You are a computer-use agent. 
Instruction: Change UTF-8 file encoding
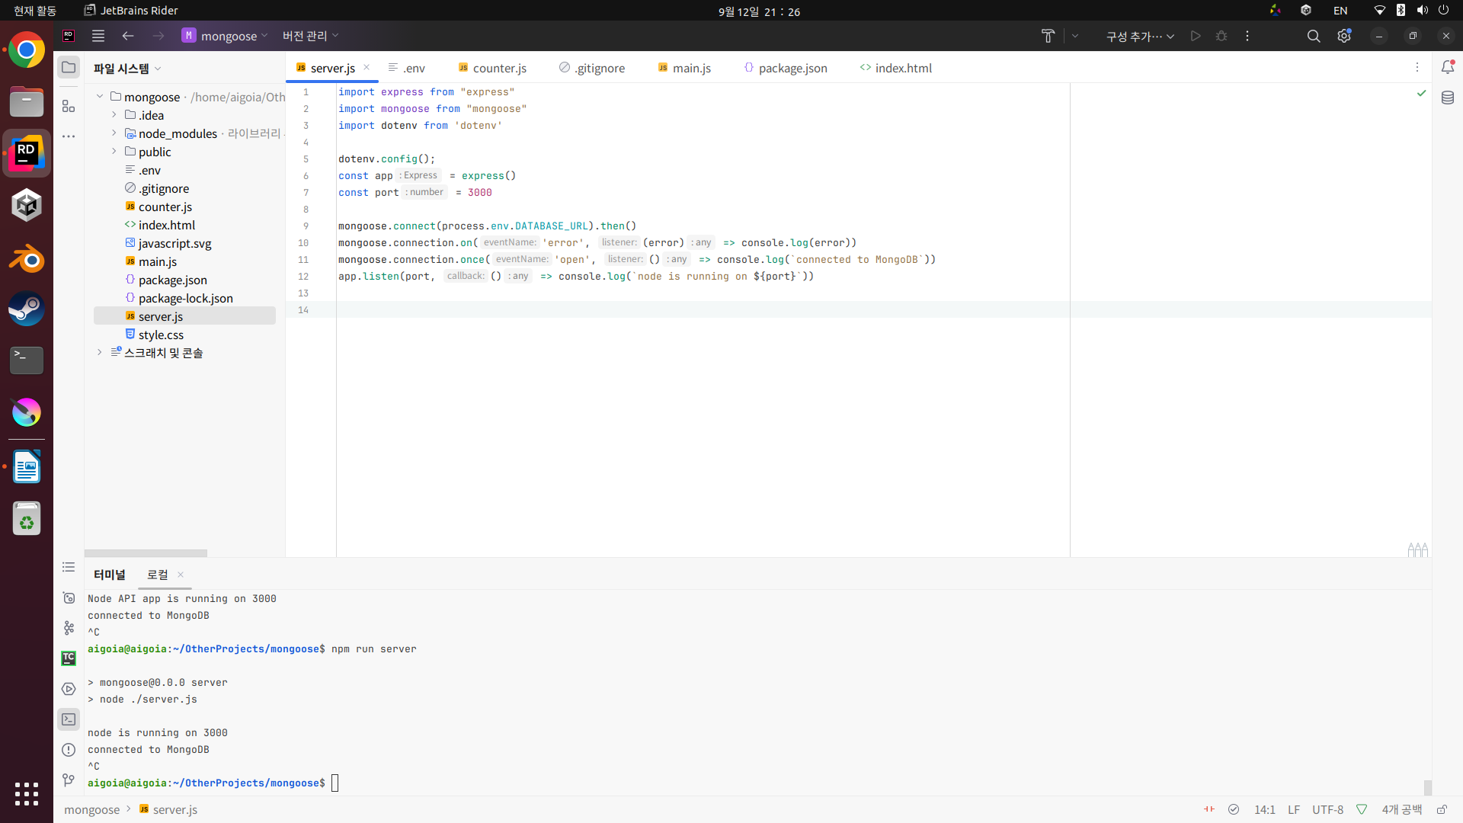(x=1327, y=809)
